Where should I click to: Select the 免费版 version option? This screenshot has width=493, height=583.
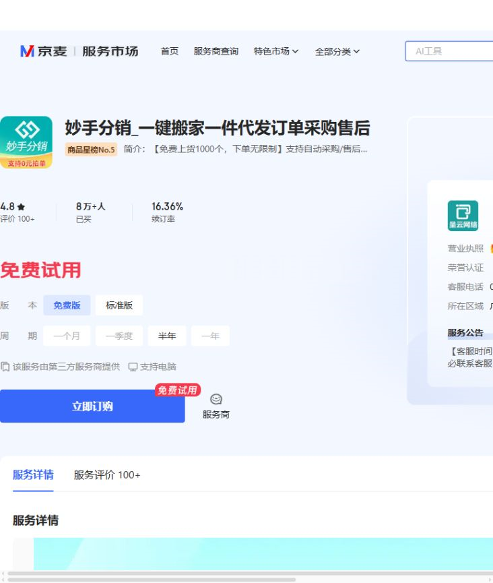coord(67,305)
